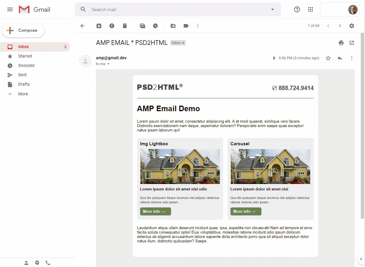Delete the open email
The height and width of the screenshot is (267, 365).
point(125,26)
